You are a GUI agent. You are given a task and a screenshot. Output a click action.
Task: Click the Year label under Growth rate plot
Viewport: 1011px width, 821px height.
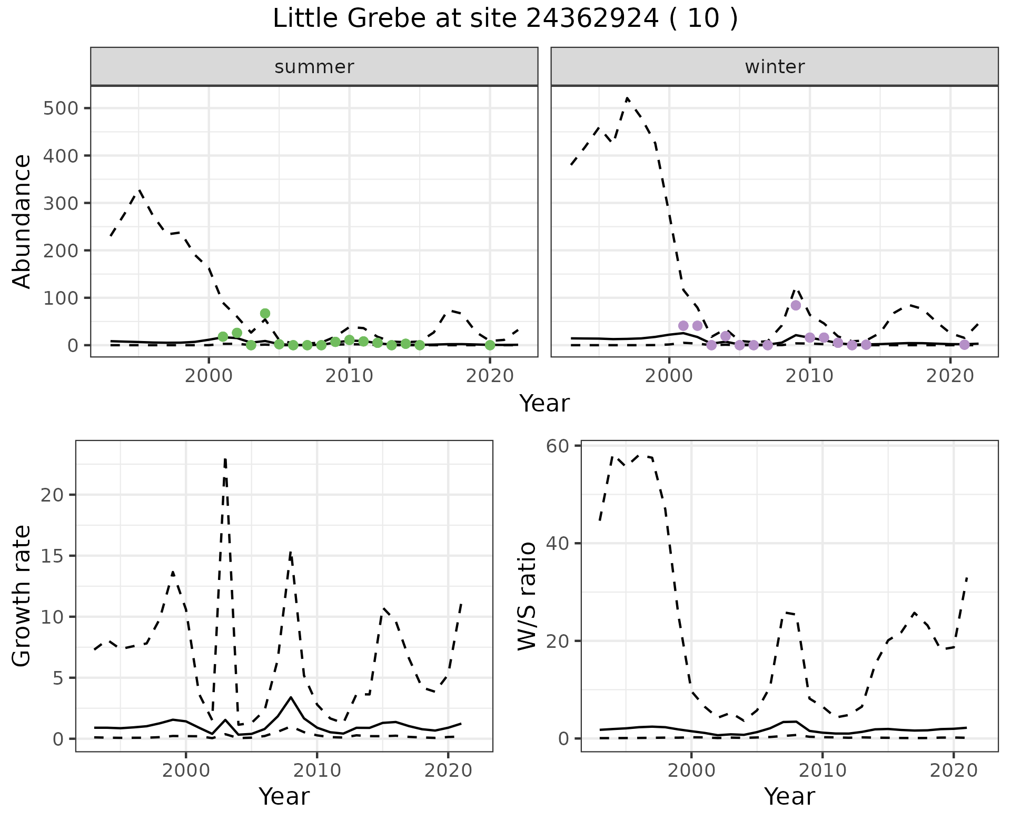284,796
